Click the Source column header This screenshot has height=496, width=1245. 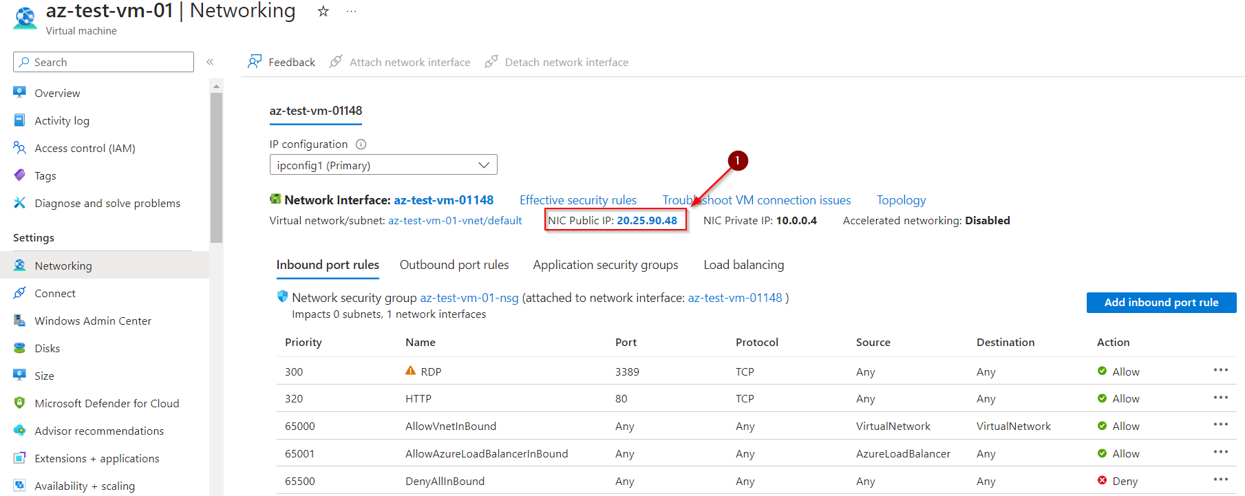click(x=873, y=343)
